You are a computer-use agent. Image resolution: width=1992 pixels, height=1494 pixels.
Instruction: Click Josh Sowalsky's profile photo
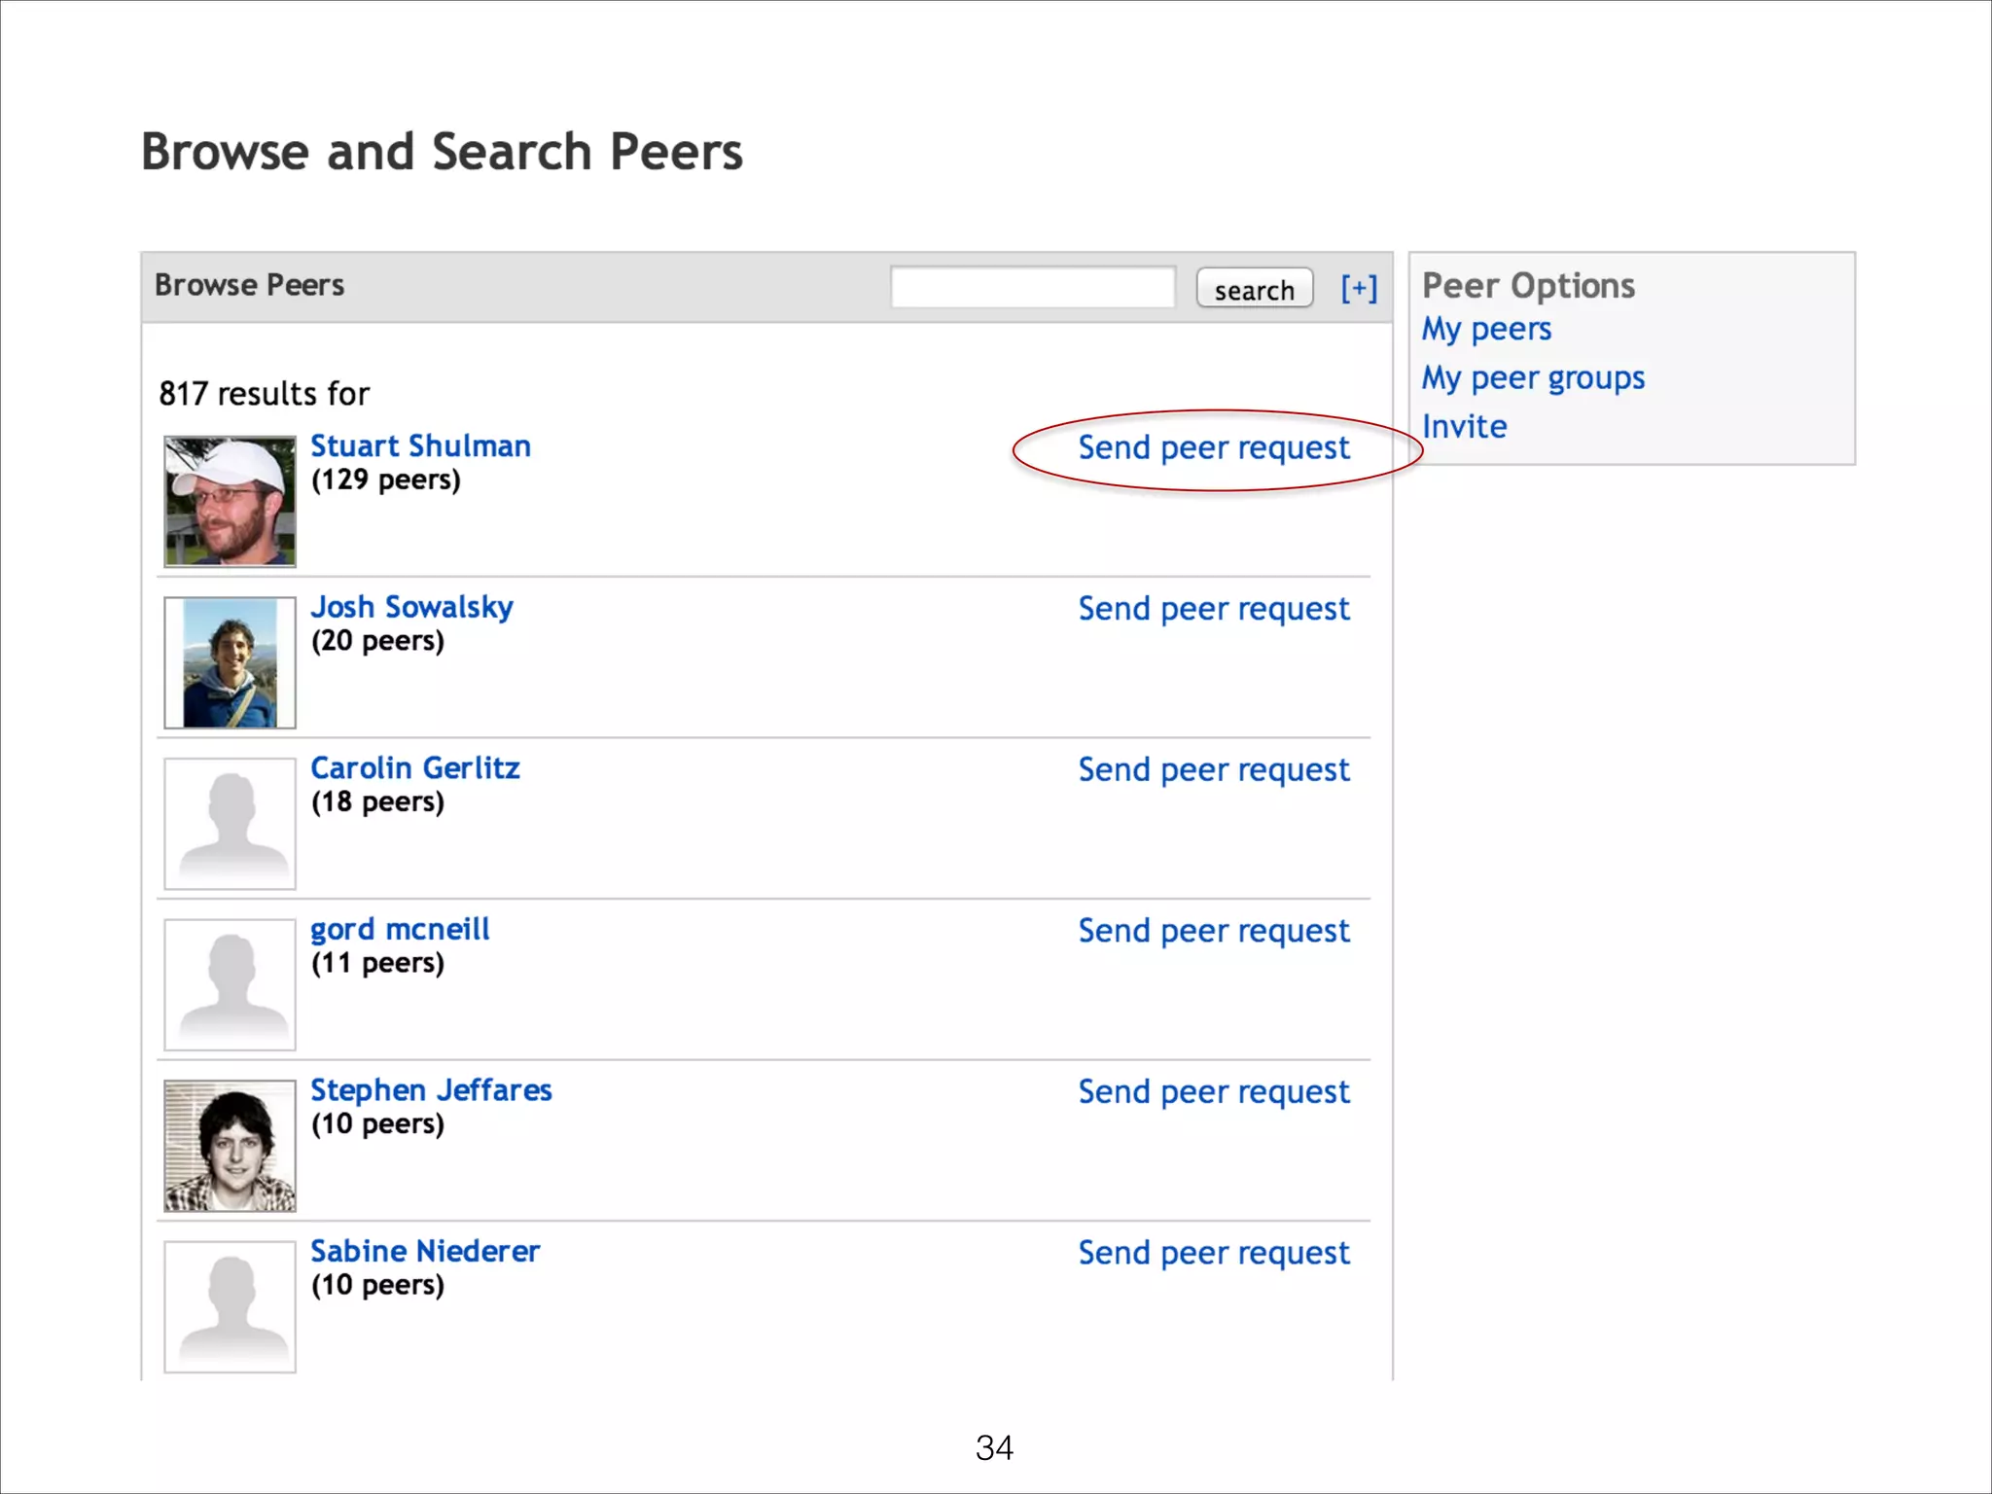(x=230, y=662)
